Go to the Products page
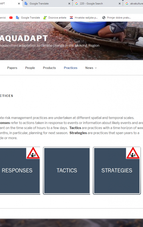Viewport: 143px width, 227px height. click(x=49, y=68)
